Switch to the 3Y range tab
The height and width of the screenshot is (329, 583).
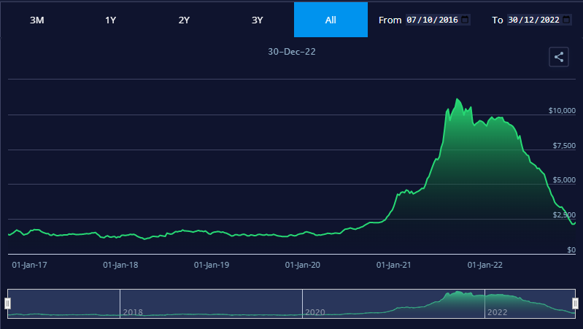(x=258, y=20)
